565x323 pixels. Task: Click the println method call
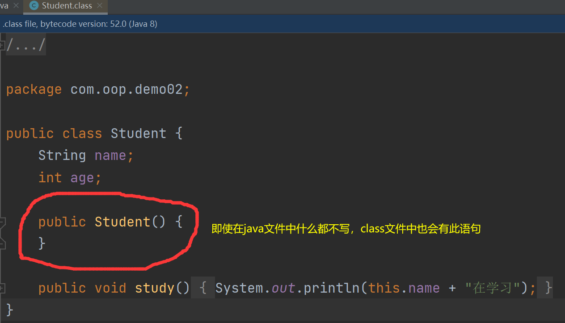[331, 288]
